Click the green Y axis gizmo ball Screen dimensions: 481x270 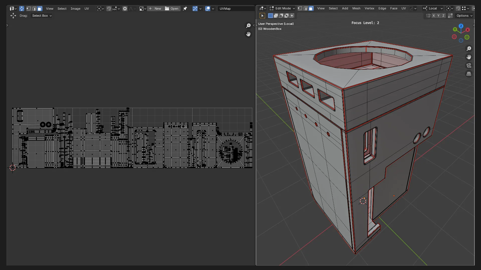pyautogui.click(x=455, y=29)
